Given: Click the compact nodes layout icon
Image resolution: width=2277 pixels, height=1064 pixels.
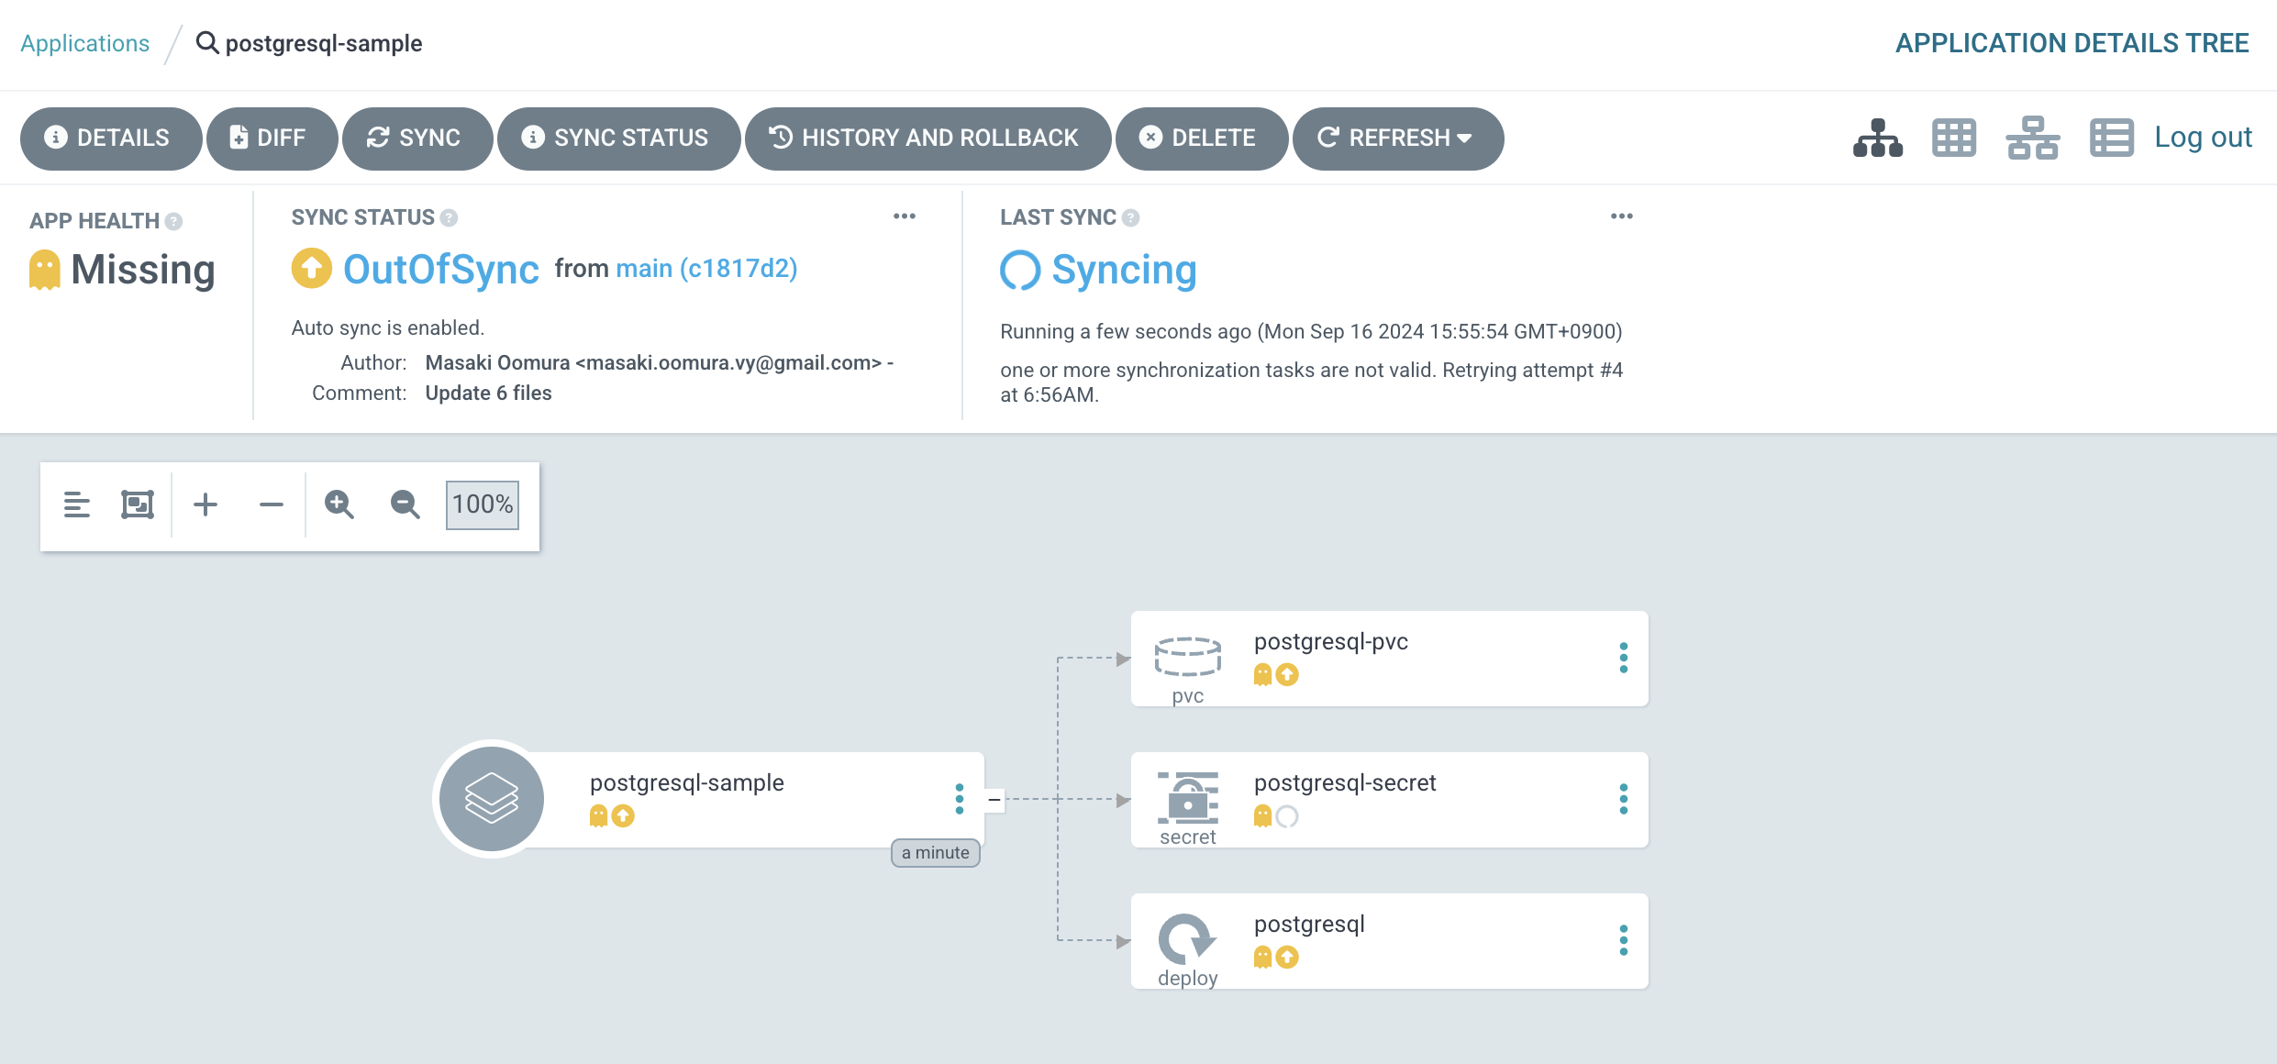Looking at the screenshot, I should [77, 504].
